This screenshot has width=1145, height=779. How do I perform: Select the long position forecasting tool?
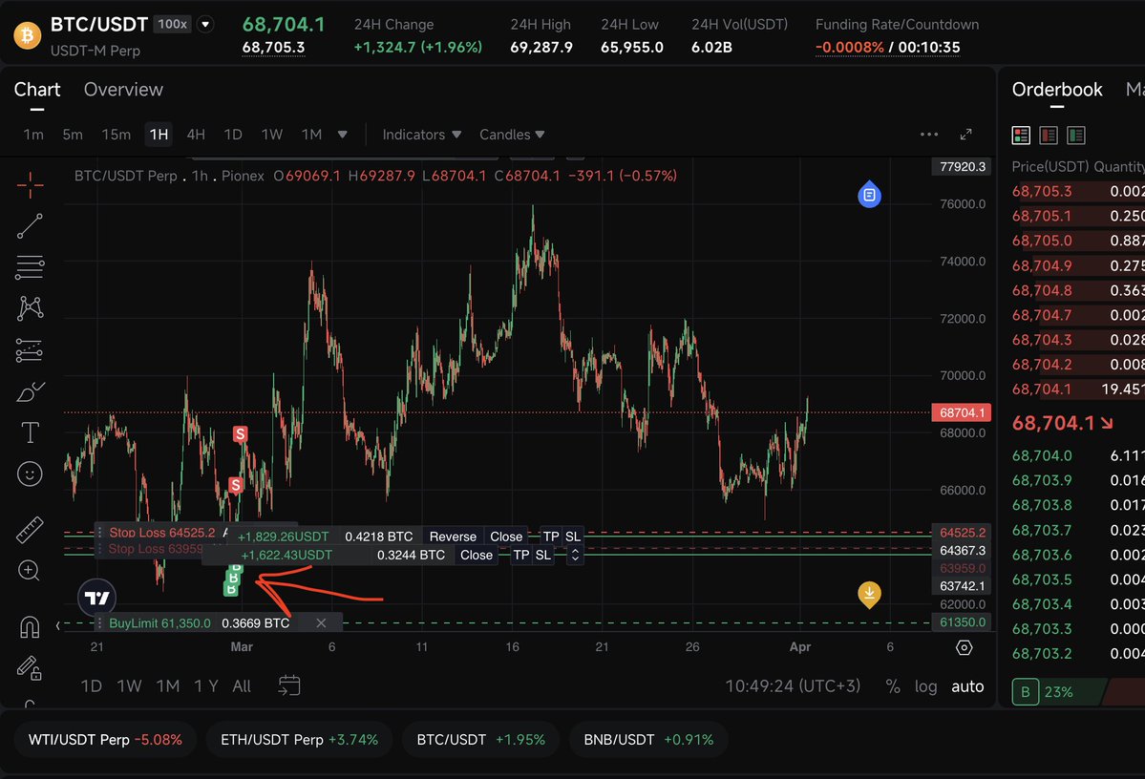30,350
